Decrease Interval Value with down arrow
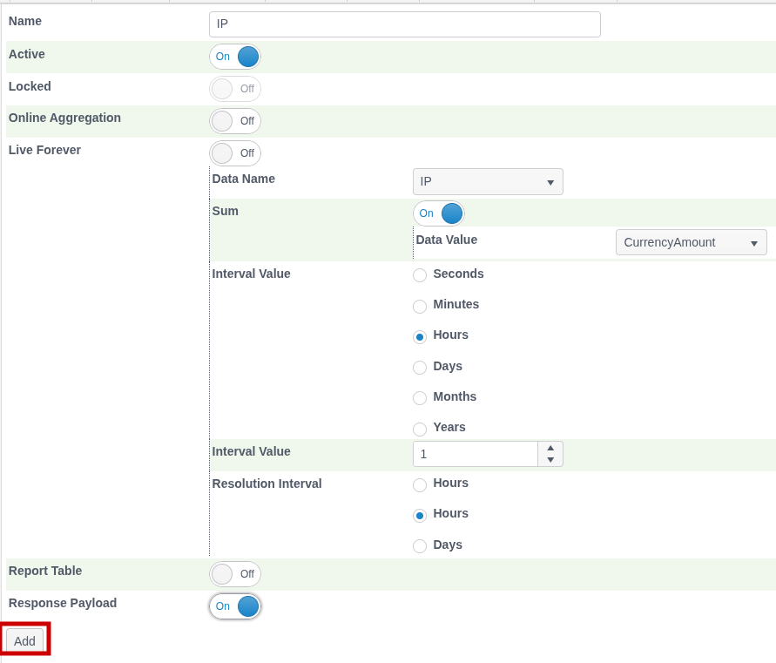This screenshot has width=776, height=663. pyautogui.click(x=550, y=460)
